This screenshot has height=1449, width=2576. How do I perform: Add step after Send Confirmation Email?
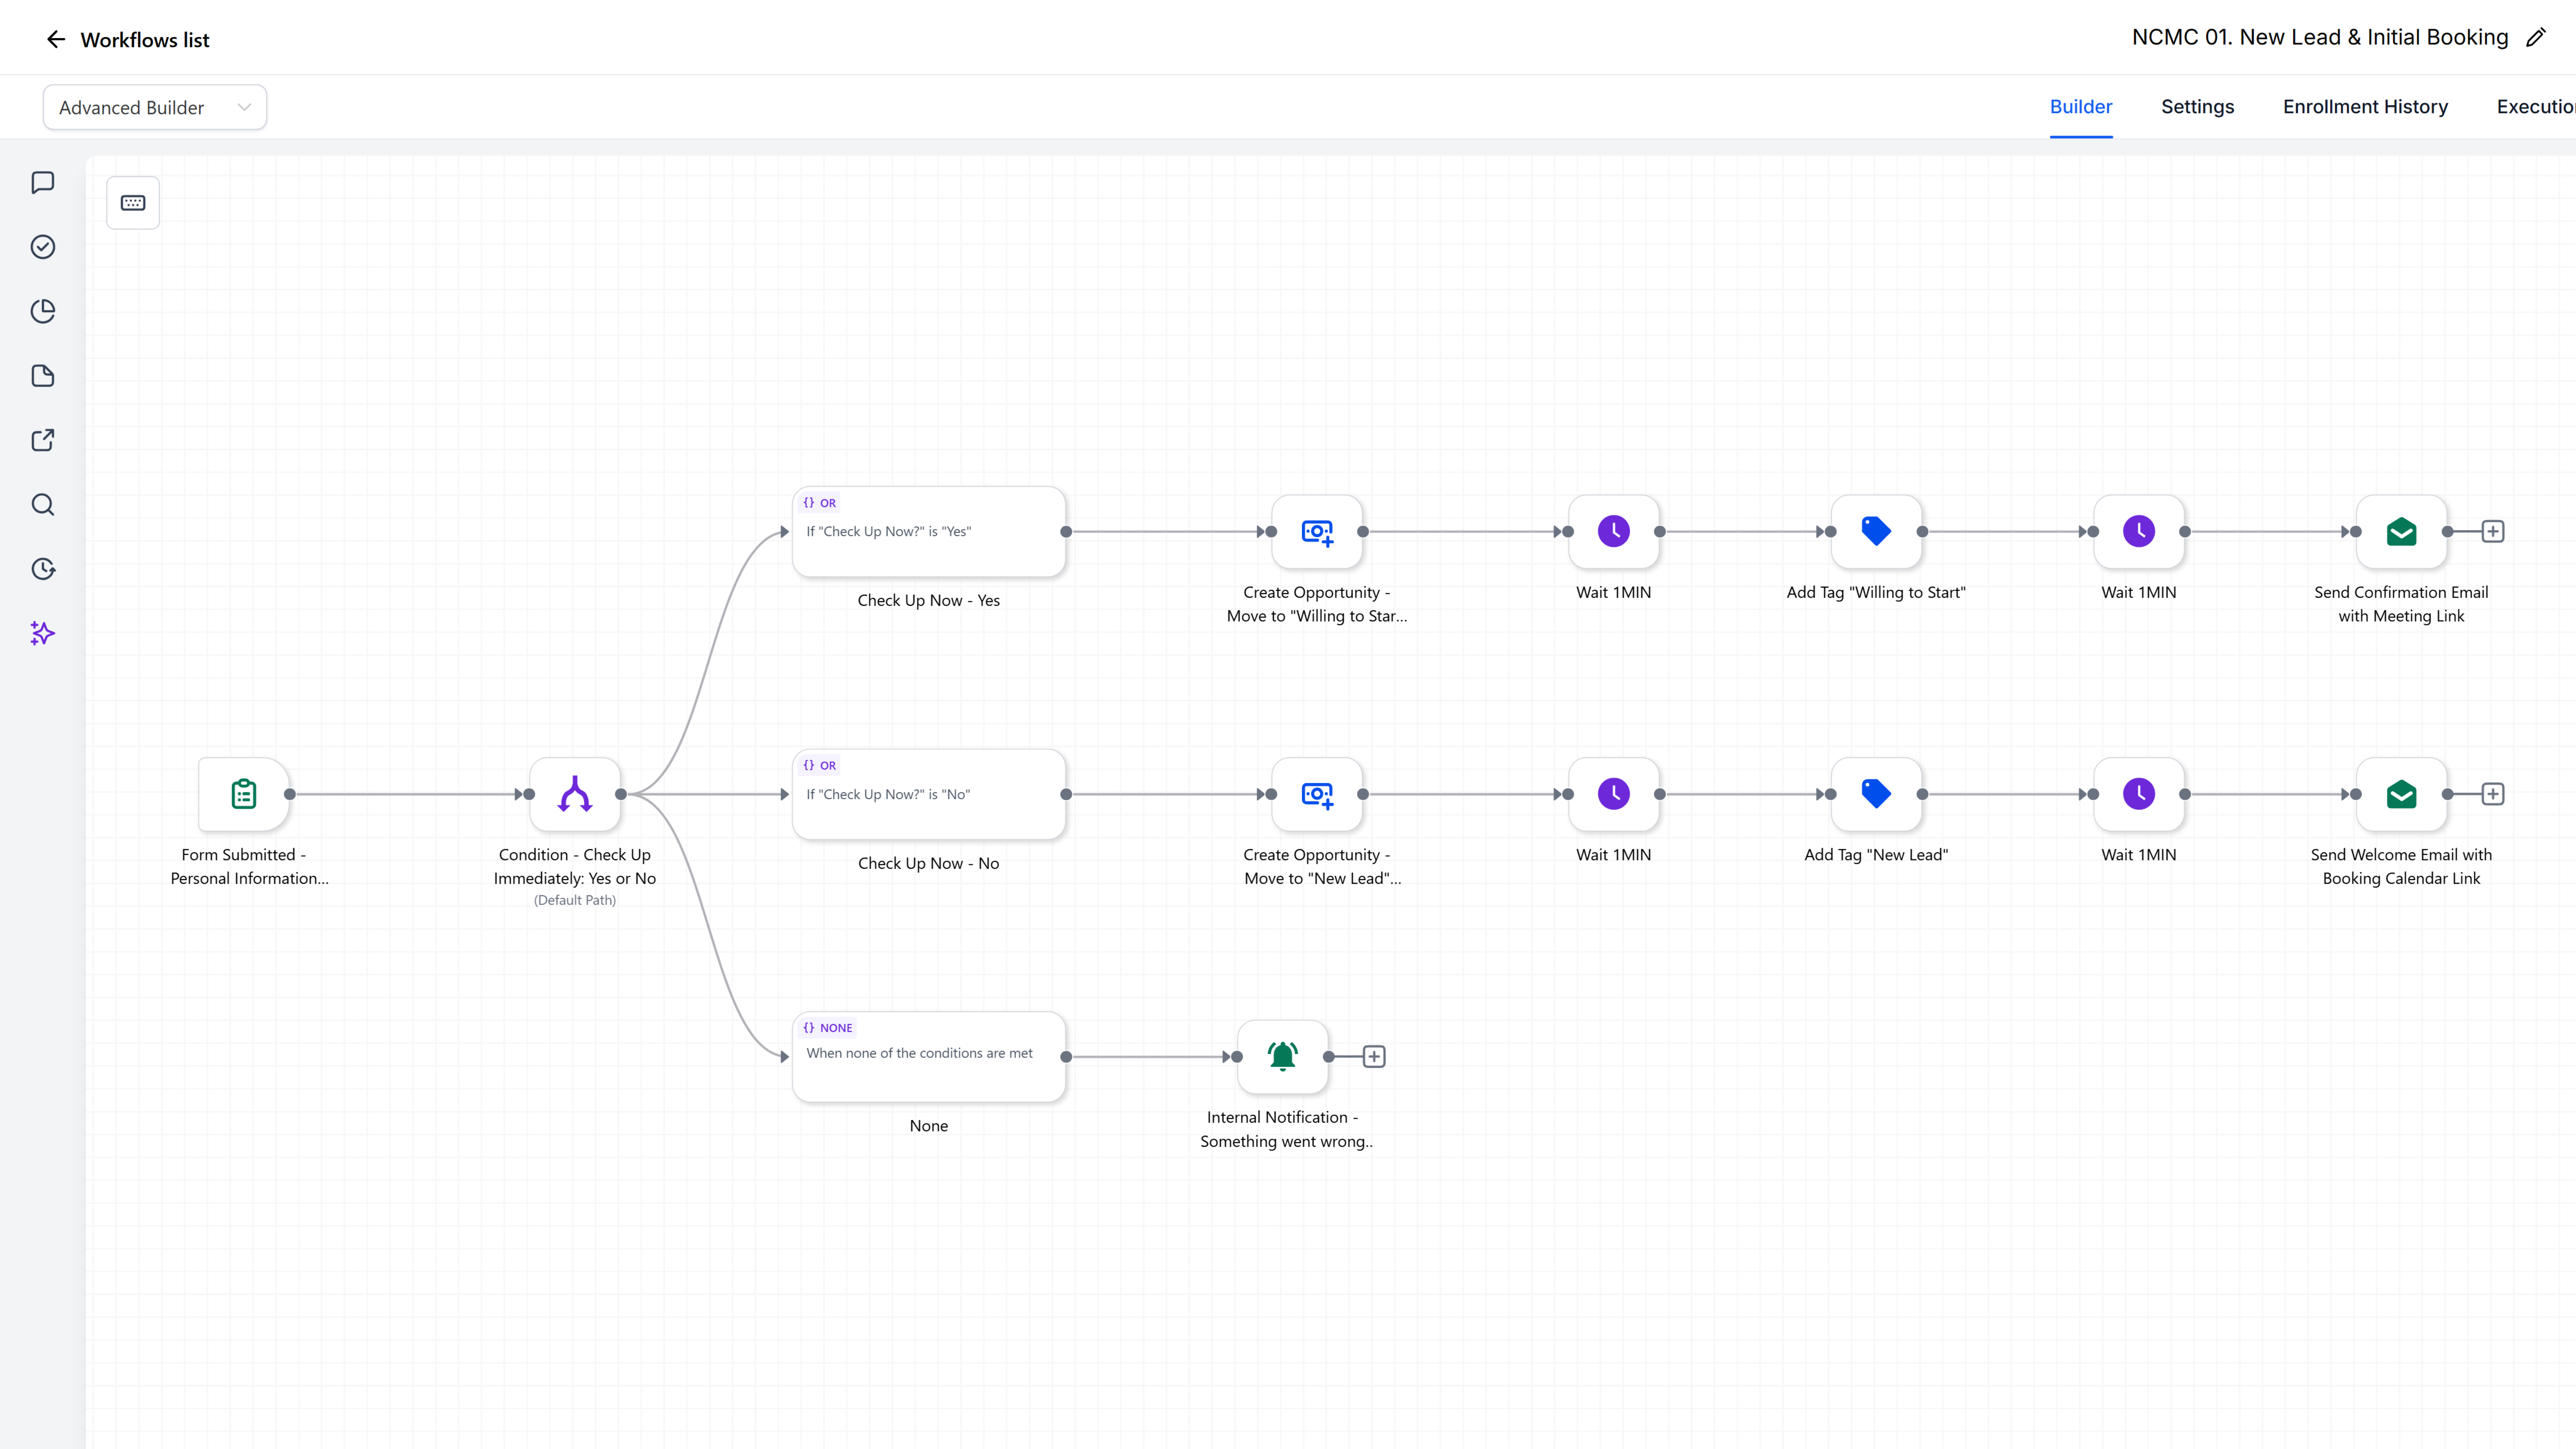coord(2493,532)
